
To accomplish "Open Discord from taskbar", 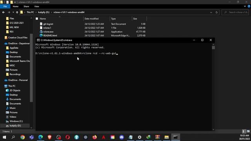I will (x=122, y=137).
